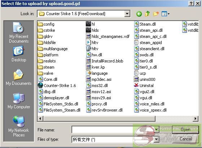Select steam_api_c.dll file

tap(150, 36)
